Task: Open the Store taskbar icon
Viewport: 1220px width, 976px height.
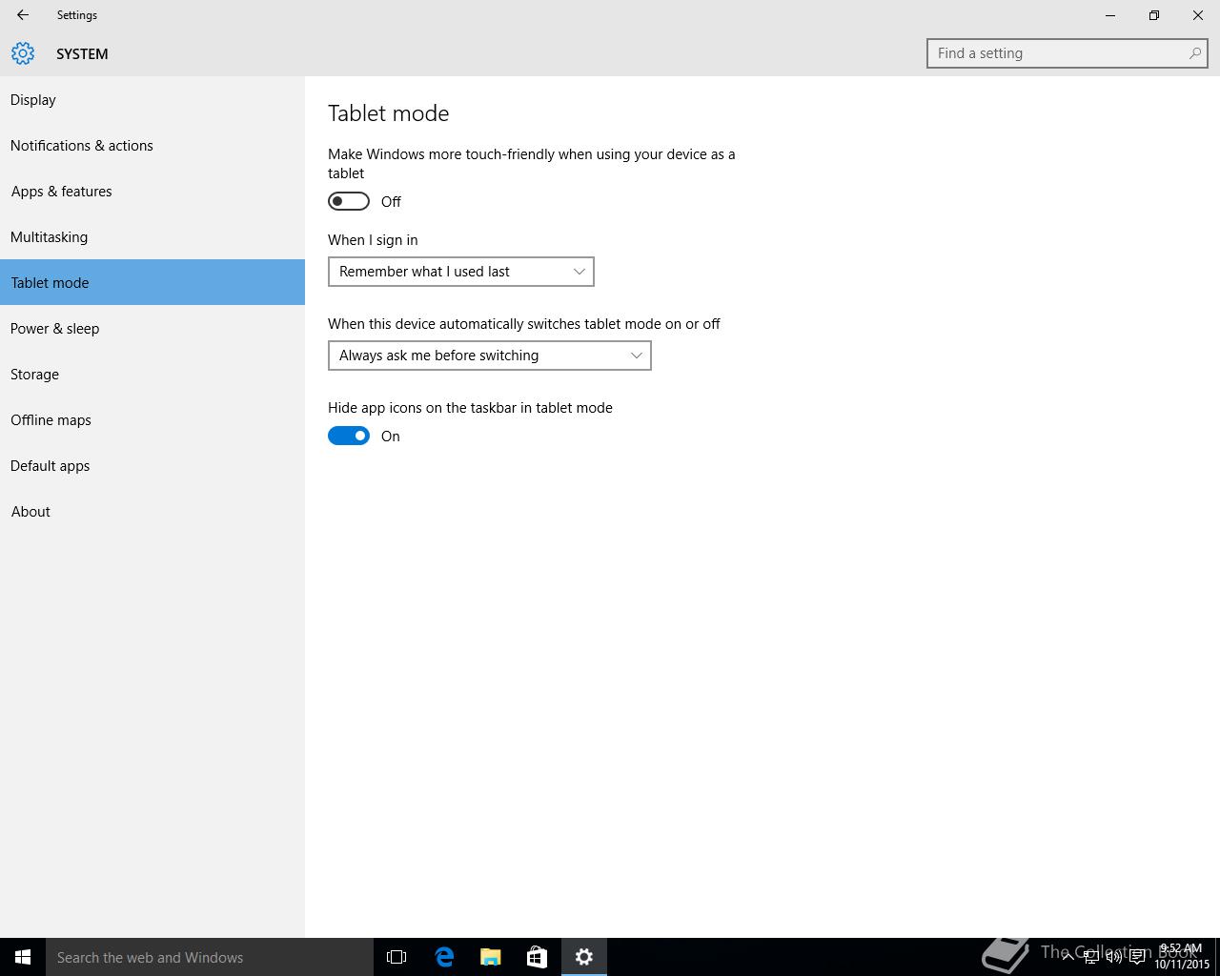Action: coord(537,957)
